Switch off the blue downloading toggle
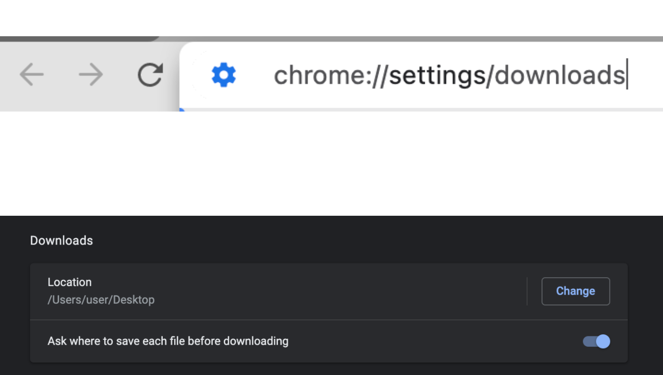 [x=596, y=341]
